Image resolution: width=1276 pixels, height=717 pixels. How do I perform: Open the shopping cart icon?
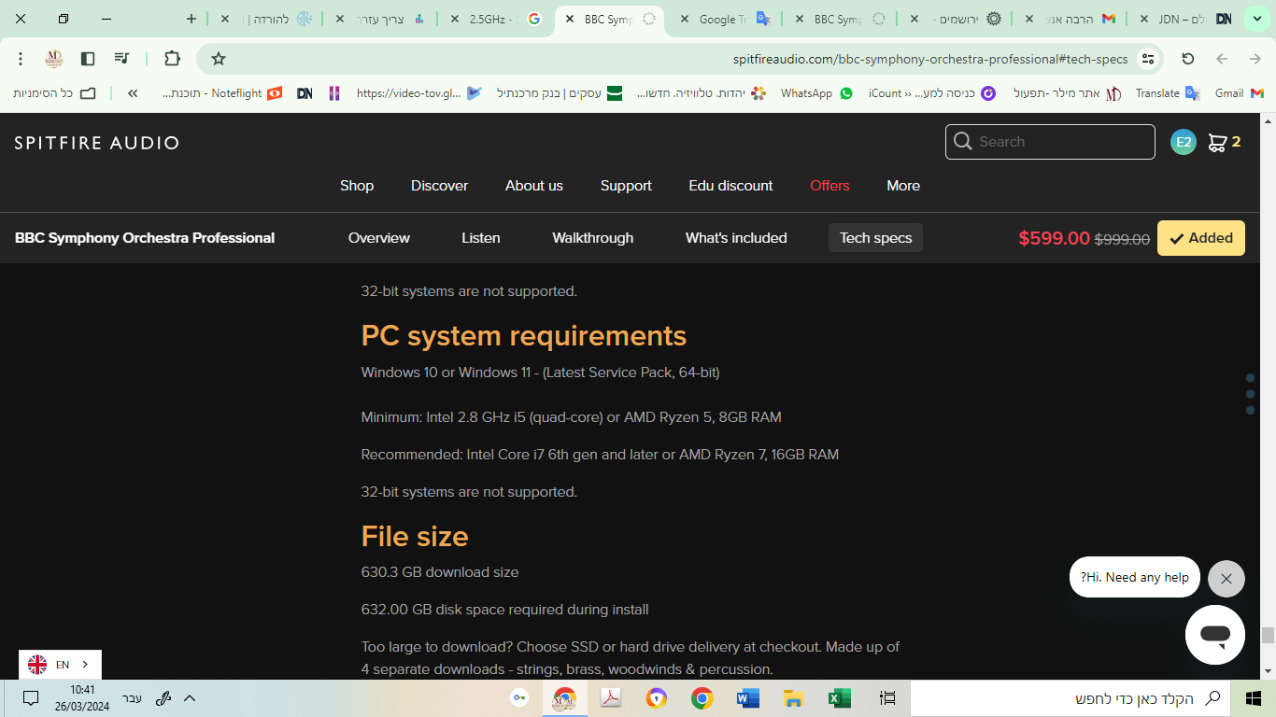(x=1217, y=142)
